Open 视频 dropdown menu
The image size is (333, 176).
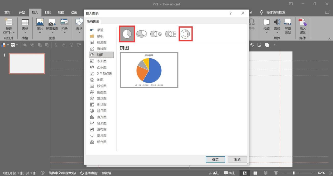tap(266, 33)
